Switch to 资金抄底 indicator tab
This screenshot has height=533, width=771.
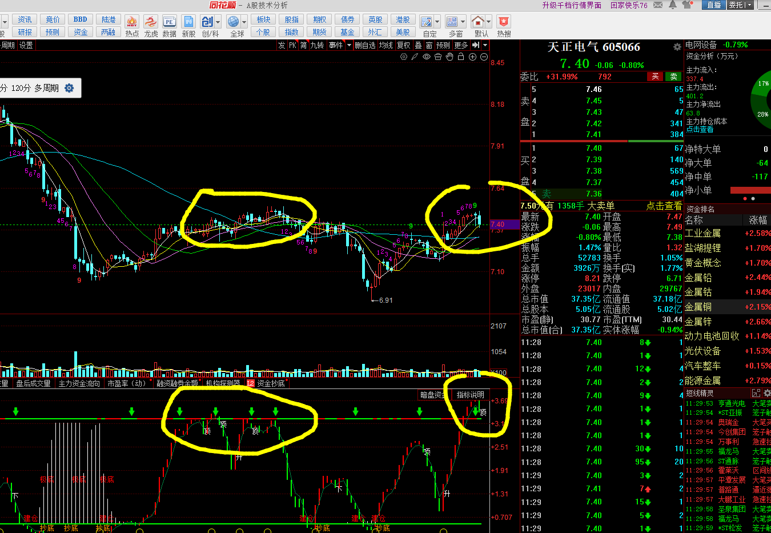click(271, 383)
